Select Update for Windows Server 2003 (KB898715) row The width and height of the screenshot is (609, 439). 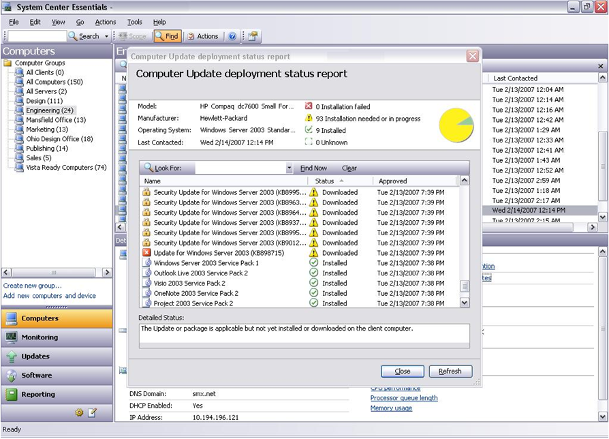click(299, 253)
